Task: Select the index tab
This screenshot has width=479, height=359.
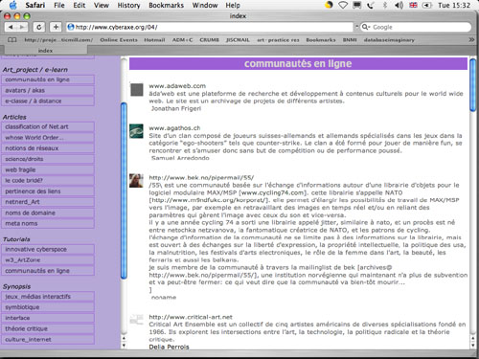Action: (45, 51)
